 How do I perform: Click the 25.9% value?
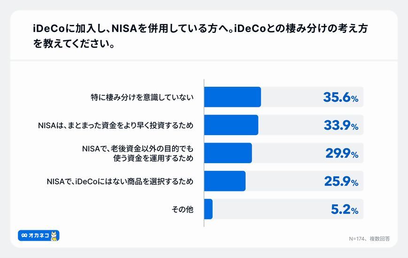tap(340, 182)
